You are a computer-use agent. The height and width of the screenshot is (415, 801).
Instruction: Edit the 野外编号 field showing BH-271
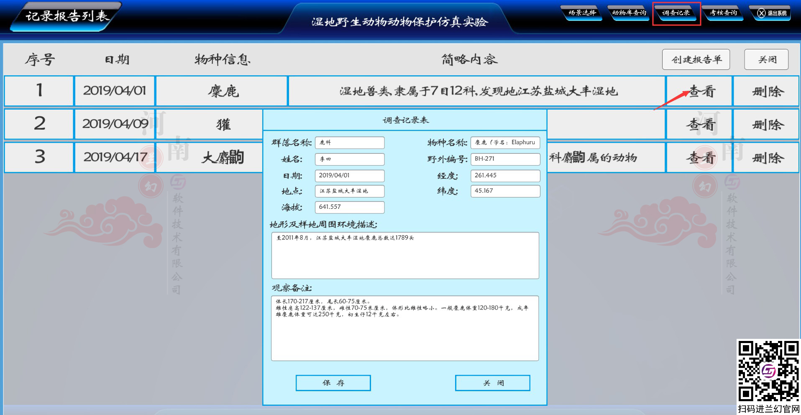click(505, 159)
